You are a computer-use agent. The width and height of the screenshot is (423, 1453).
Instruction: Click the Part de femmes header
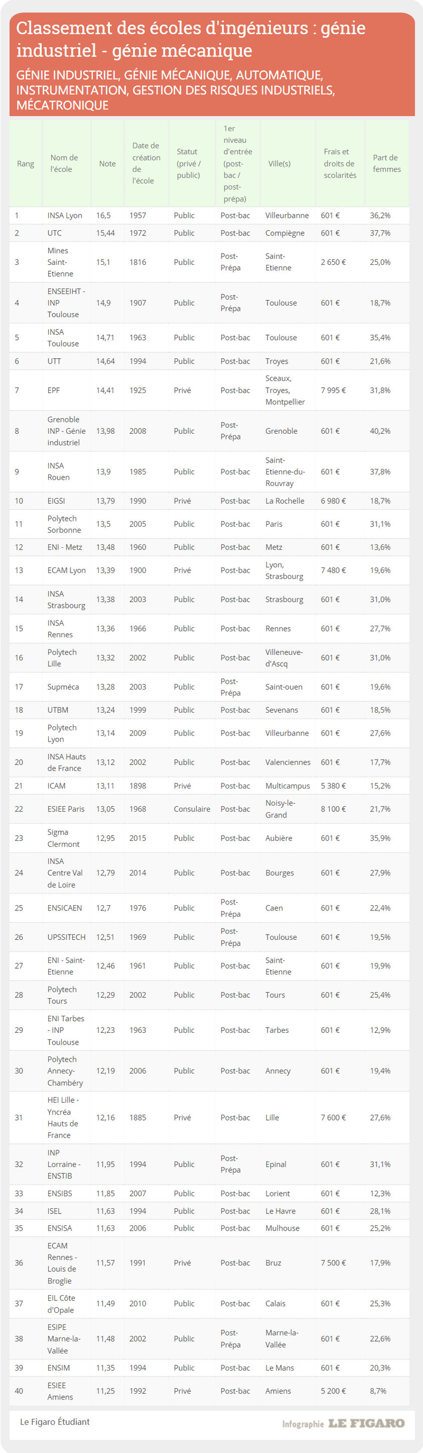tap(387, 164)
